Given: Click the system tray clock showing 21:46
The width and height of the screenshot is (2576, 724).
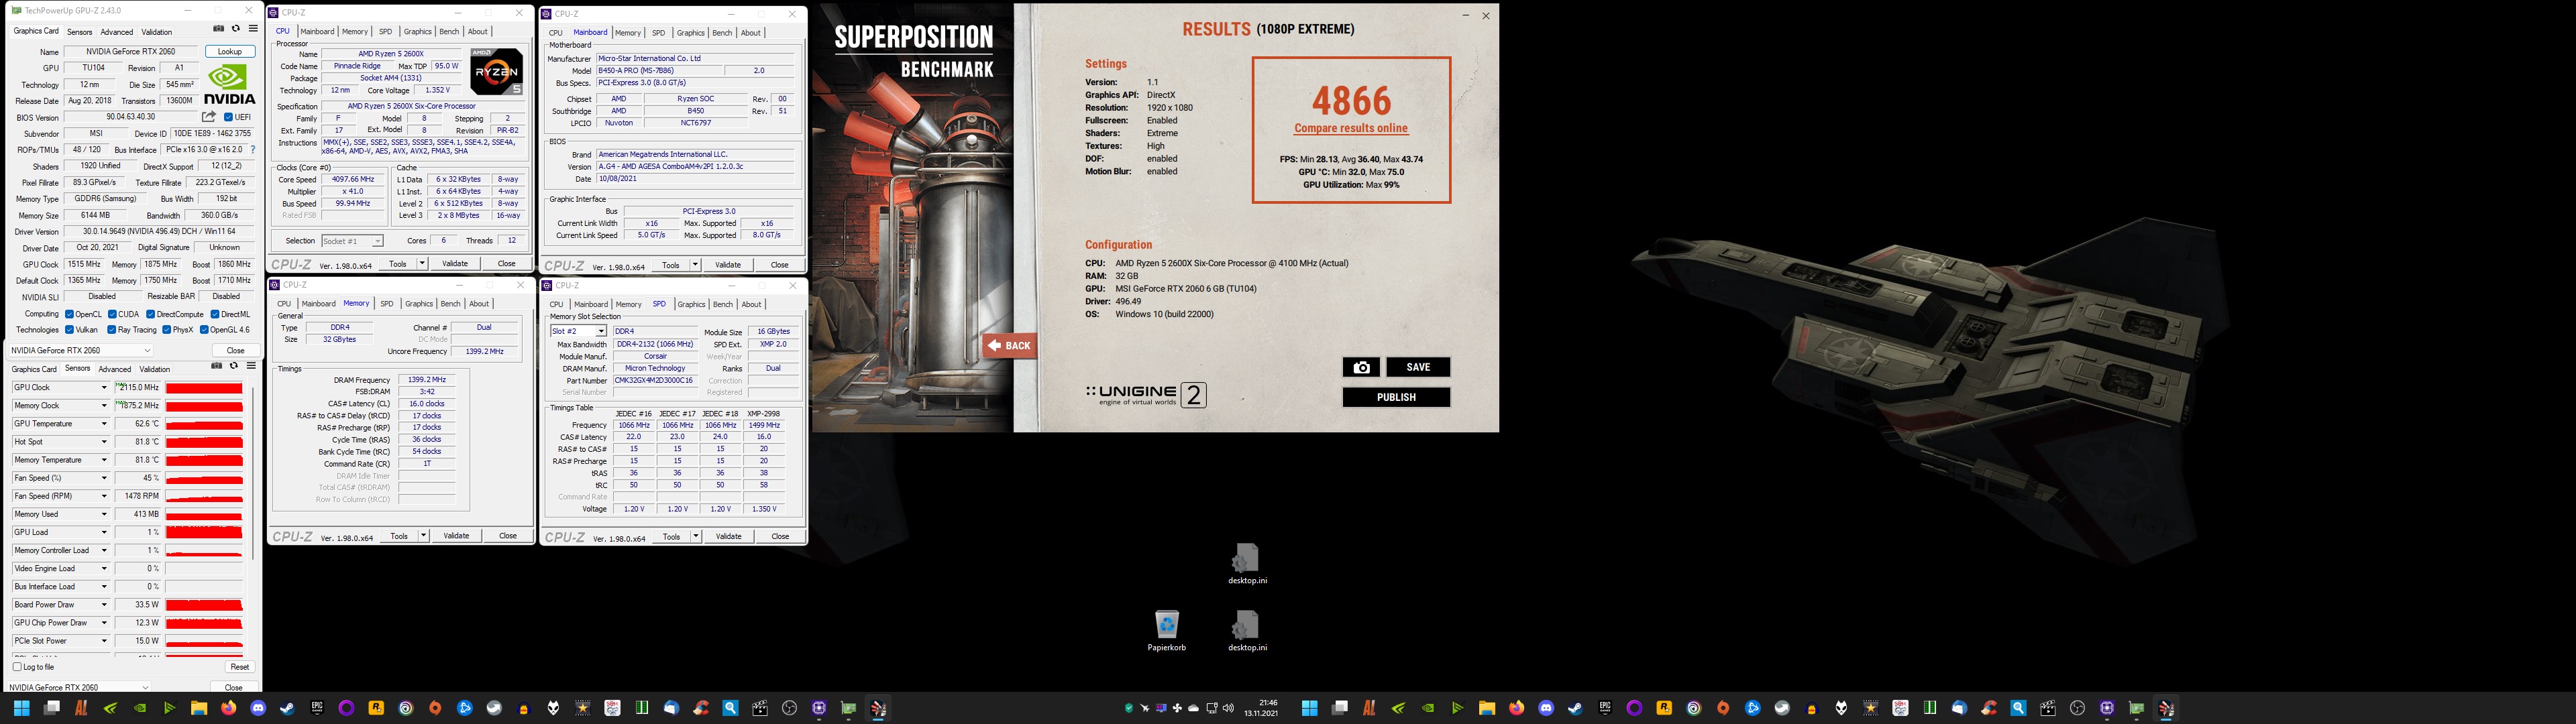Looking at the screenshot, I should tap(1261, 708).
